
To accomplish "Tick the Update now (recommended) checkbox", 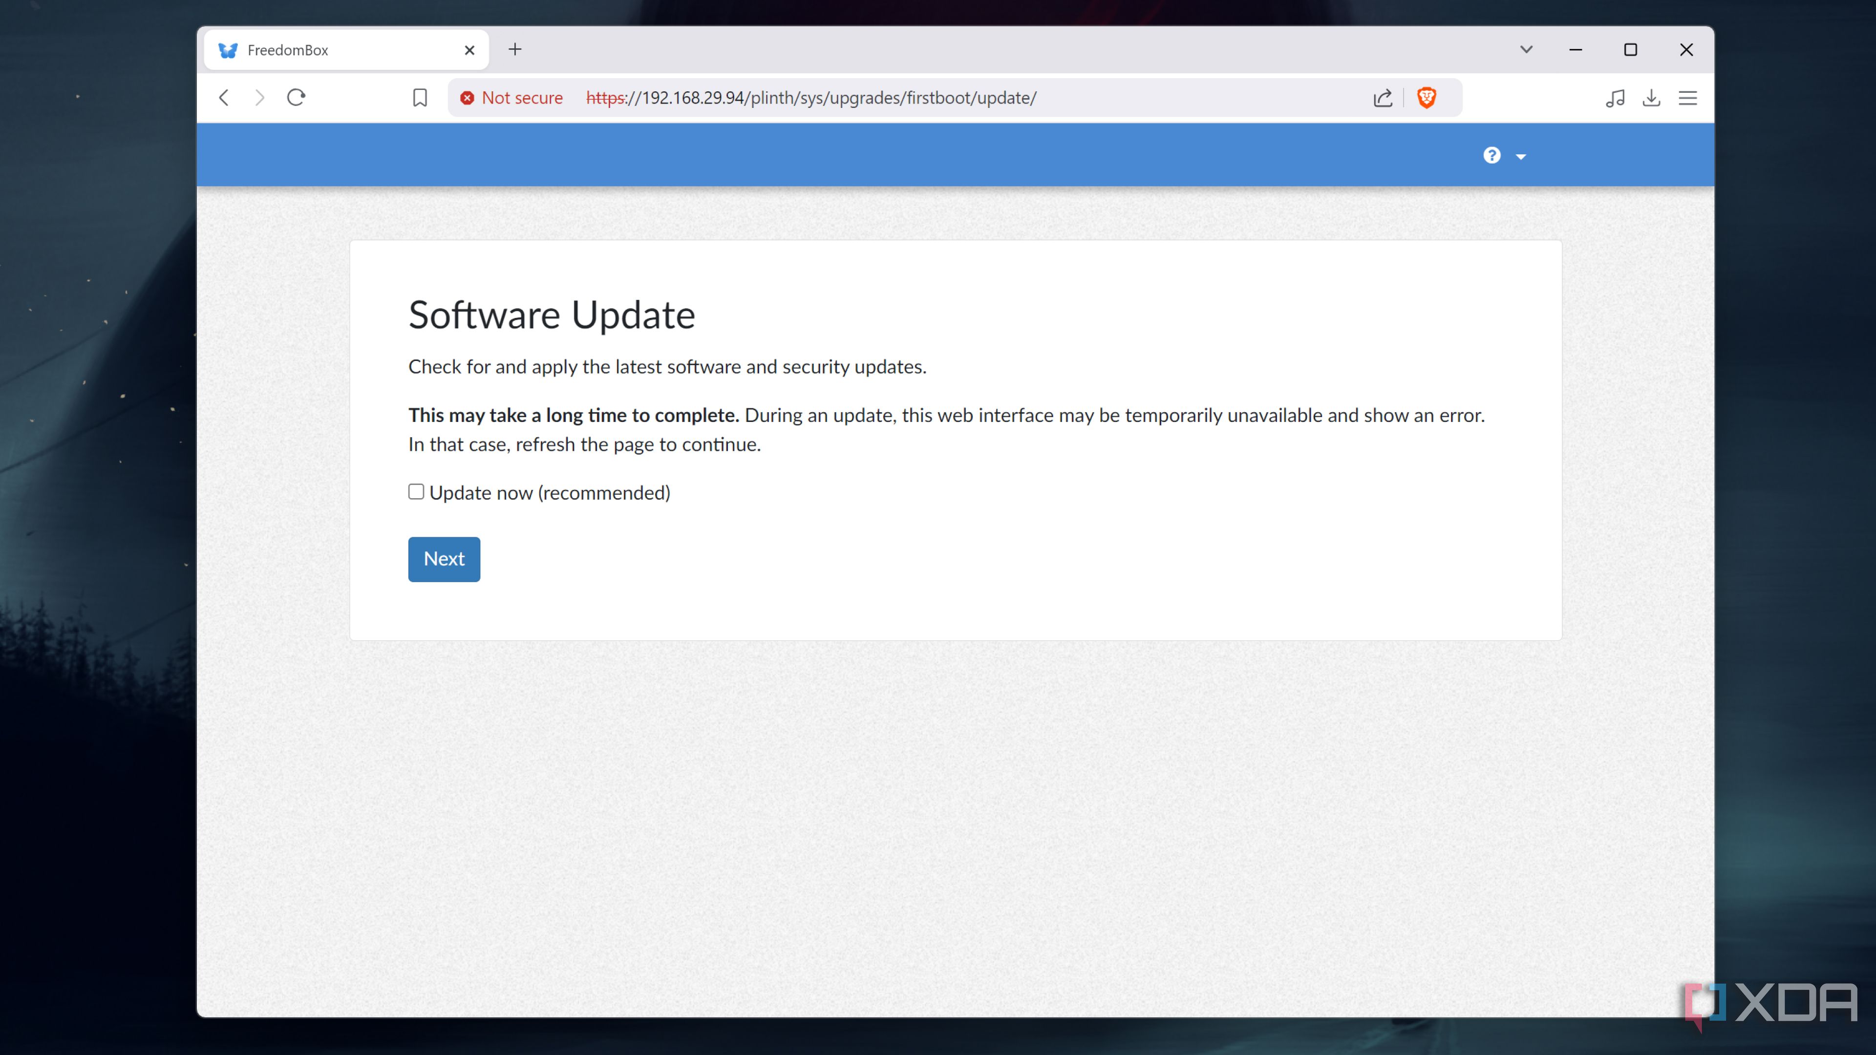I will click(416, 492).
